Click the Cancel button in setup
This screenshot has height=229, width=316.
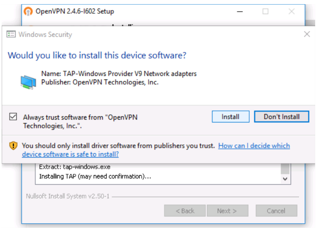coord(276,211)
